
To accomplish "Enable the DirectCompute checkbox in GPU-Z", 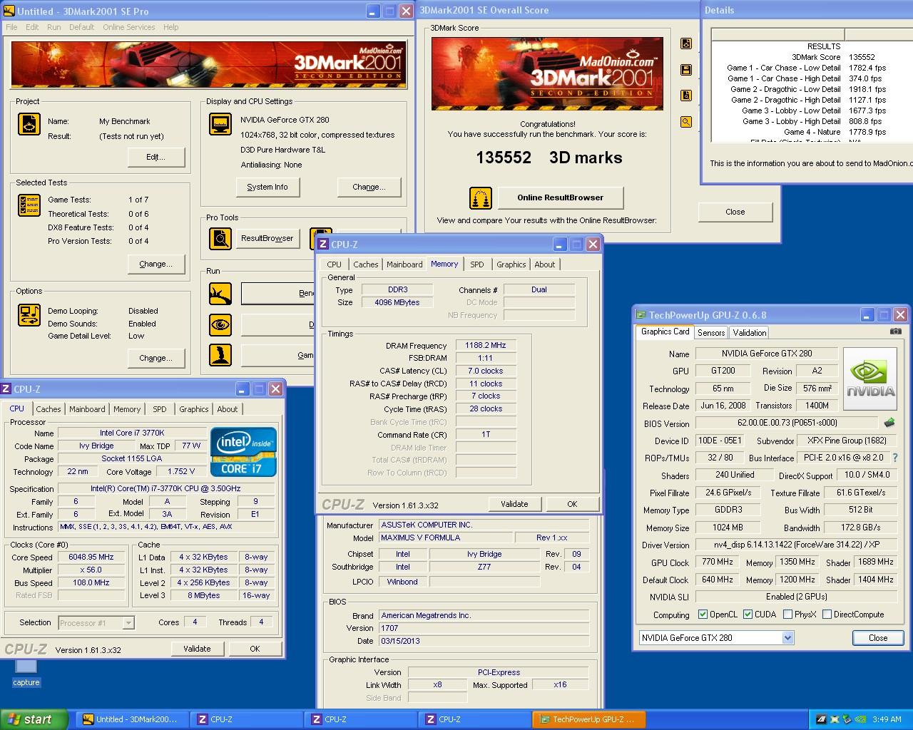I will pyautogui.click(x=827, y=615).
